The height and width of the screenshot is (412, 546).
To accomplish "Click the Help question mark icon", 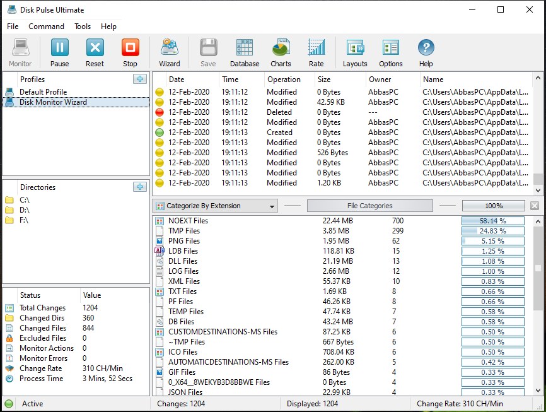I will [x=426, y=48].
